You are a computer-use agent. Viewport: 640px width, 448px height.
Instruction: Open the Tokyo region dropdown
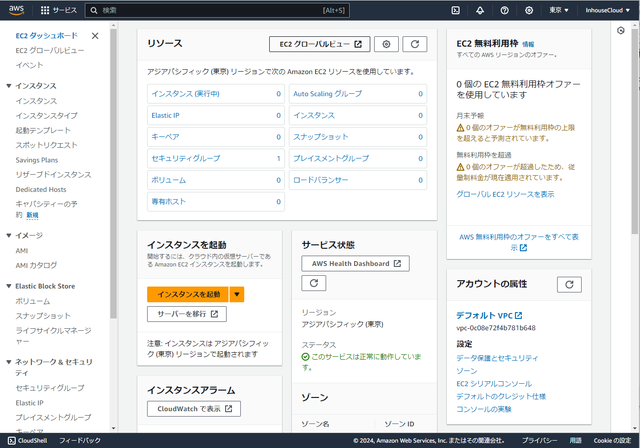click(559, 10)
